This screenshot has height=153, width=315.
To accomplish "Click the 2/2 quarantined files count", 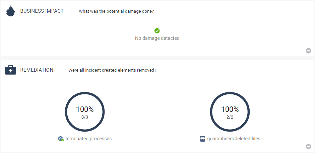I will coord(230,117).
